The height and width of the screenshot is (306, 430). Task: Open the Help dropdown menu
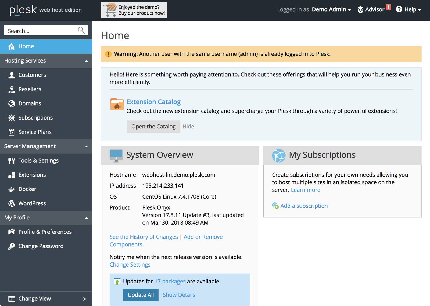coord(408,10)
